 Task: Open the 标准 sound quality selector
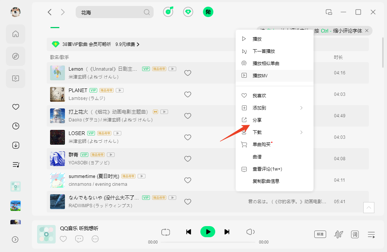click(x=320, y=234)
